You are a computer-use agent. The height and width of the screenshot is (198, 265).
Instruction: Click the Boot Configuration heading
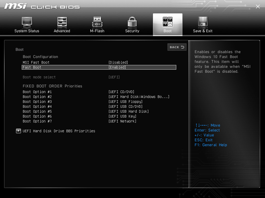40,57
